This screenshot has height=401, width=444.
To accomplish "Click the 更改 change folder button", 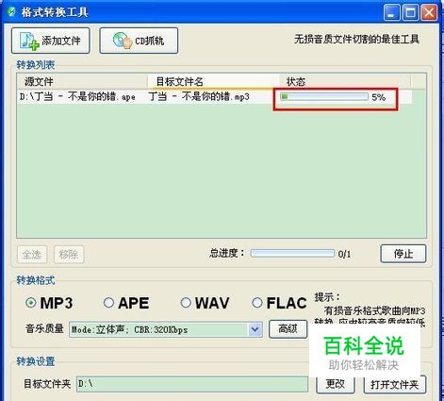I will tap(336, 384).
